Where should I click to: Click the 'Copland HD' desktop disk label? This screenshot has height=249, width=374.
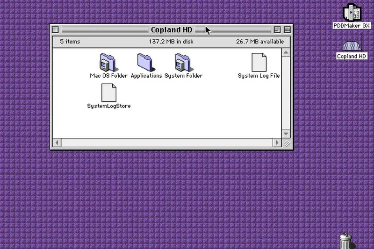[x=352, y=57]
